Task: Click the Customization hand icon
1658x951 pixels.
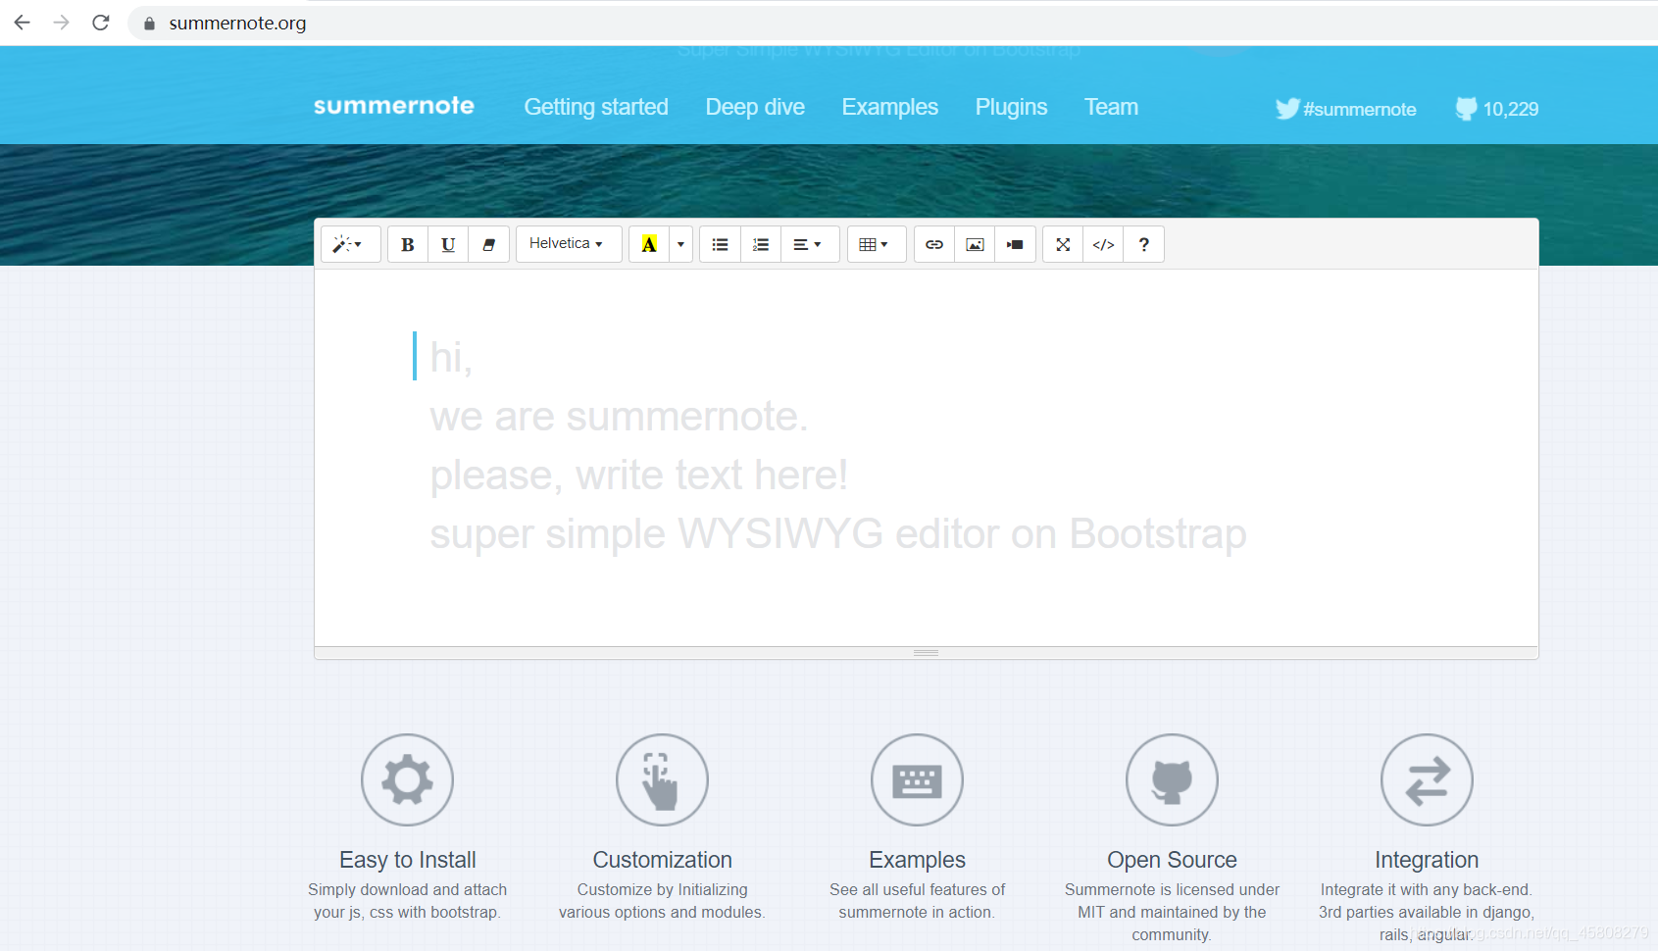Action: click(x=662, y=779)
